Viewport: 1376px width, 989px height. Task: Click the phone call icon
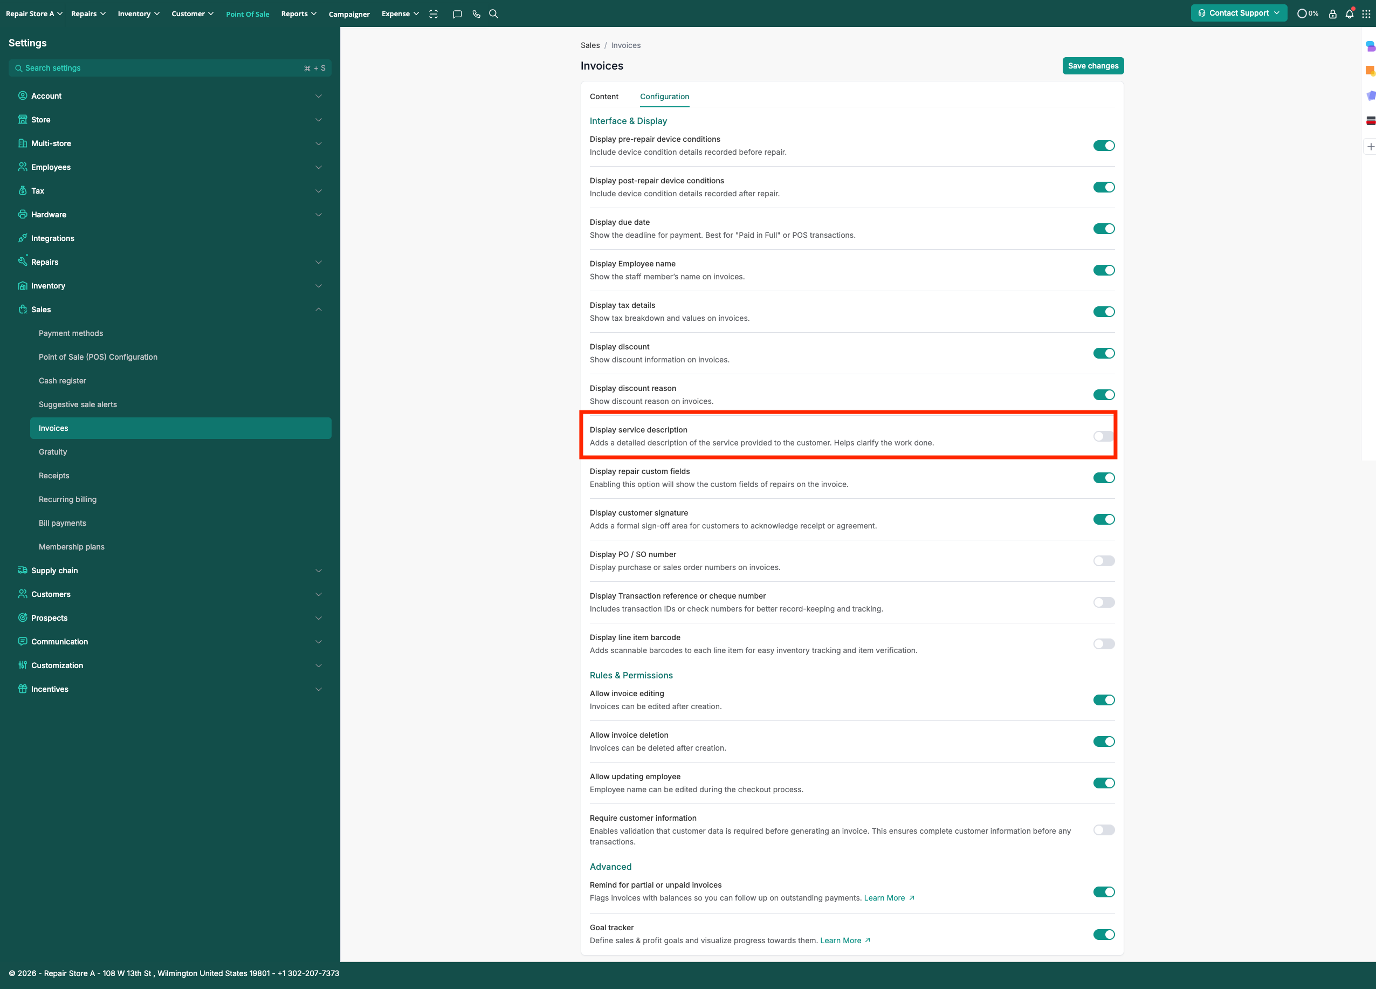pyautogui.click(x=476, y=13)
